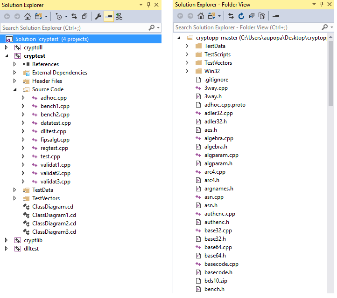This screenshot has width=337, height=298.
Task: Click Home icon in Folder View toolbar
Action: tap(201, 16)
